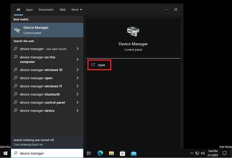Open the Microsoft Store taskbar icon

pyautogui.click(x=122, y=153)
